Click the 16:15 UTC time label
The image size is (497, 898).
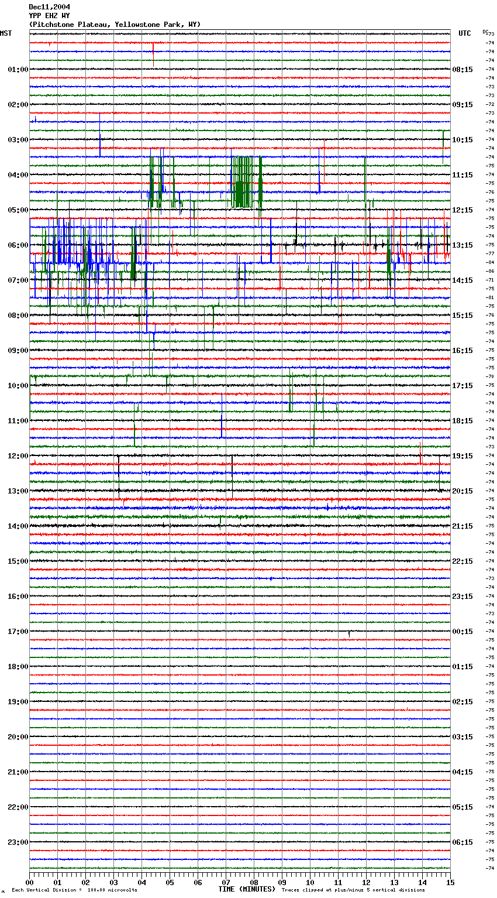pyautogui.click(x=463, y=351)
